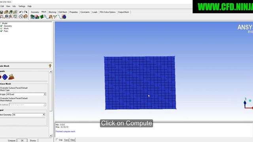
Task: Open the Settings menu
Action: (22, 6)
